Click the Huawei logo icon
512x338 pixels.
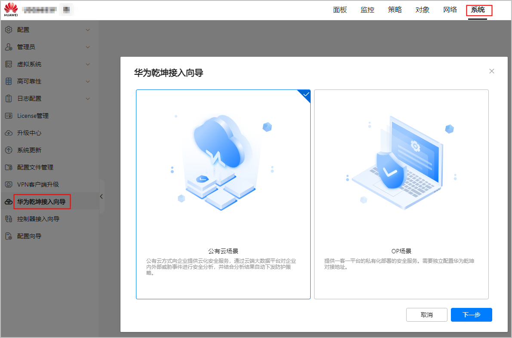tap(11, 9)
